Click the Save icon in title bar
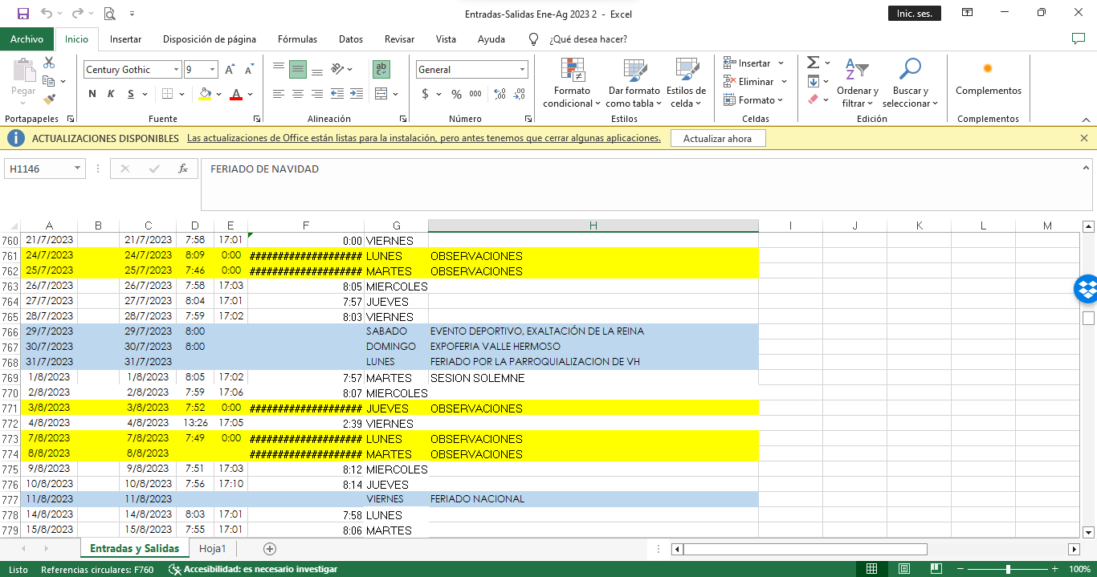Screen dimensions: 1097x577 (23, 14)
